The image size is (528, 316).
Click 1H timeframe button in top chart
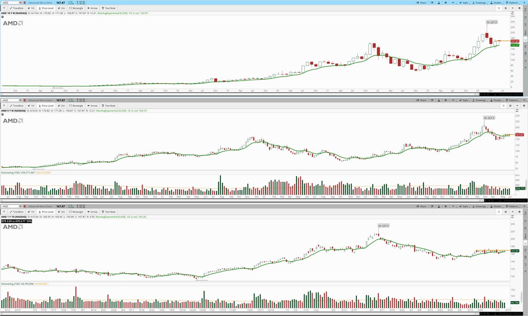(x=31, y=8)
